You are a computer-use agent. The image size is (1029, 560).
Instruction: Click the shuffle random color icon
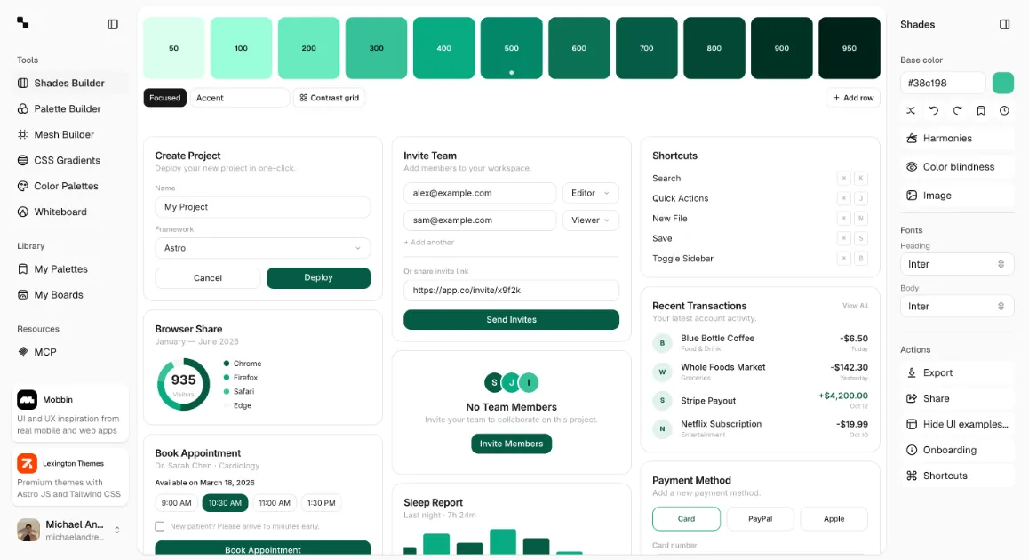(x=911, y=111)
